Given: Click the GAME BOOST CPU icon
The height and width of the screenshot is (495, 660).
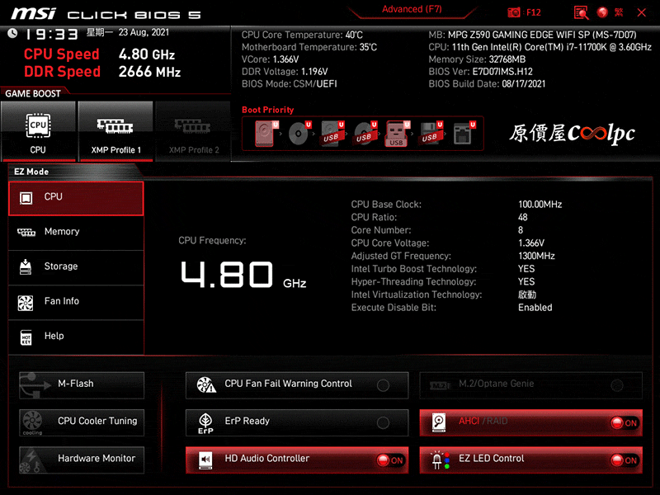Looking at the screenshot, I should [x=38, y=130].
